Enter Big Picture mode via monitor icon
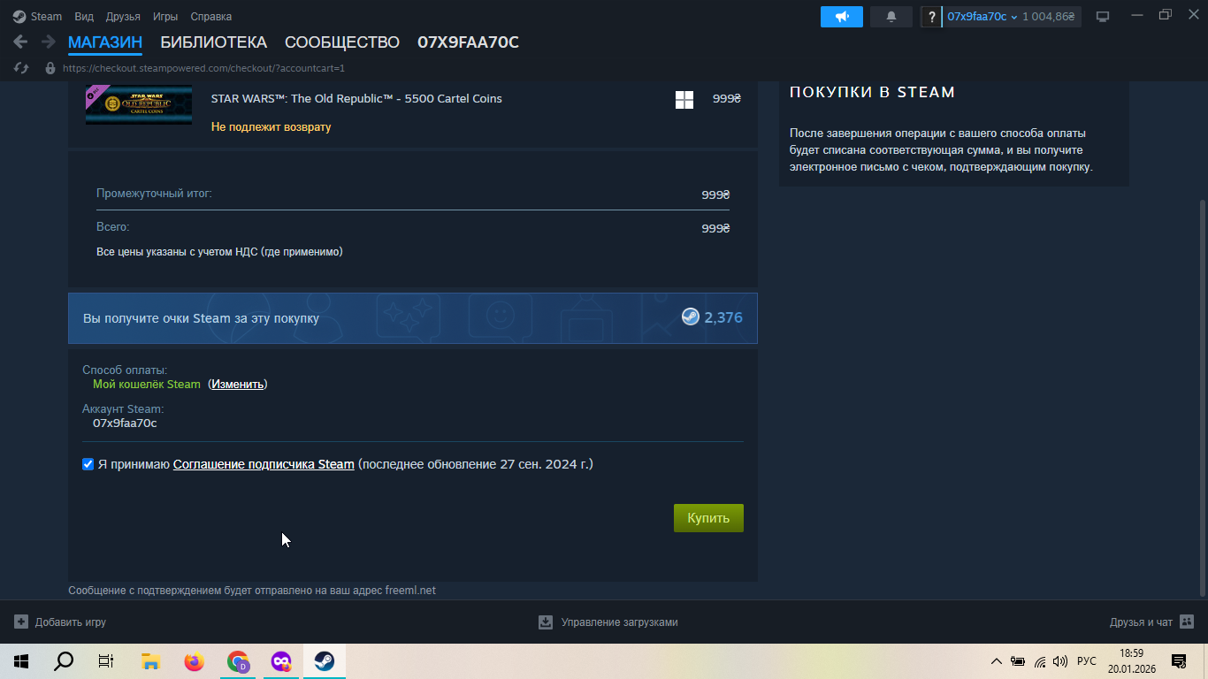The width and height of the screenshot is (1208, 679). tap(1103, 16)
